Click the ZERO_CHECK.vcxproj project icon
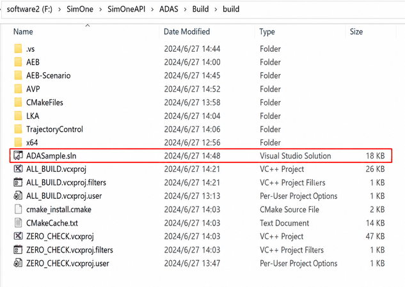405x287 pixels. (x=18, y=236)
